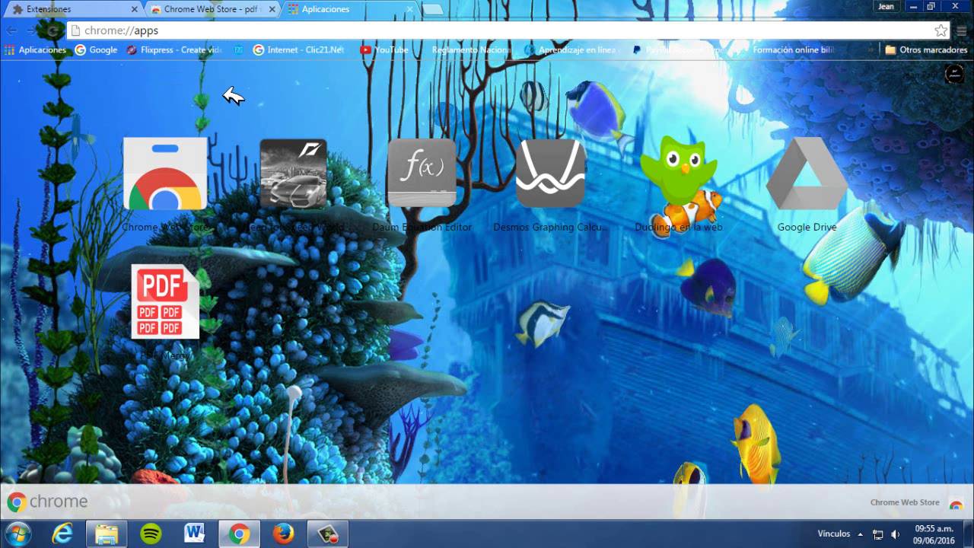
Task: Close the Chrome Web Store tab
Action: [x=272, y=9]
